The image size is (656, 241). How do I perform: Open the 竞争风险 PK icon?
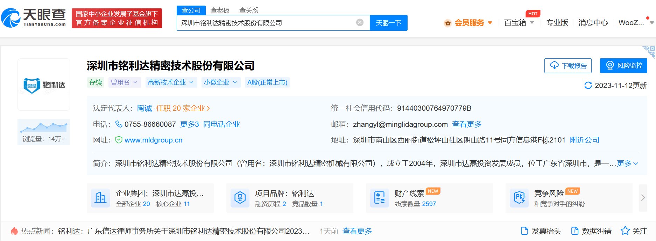click(519, 198)
